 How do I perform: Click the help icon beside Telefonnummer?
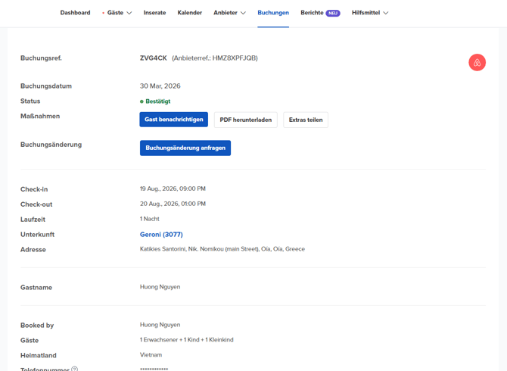74,369
